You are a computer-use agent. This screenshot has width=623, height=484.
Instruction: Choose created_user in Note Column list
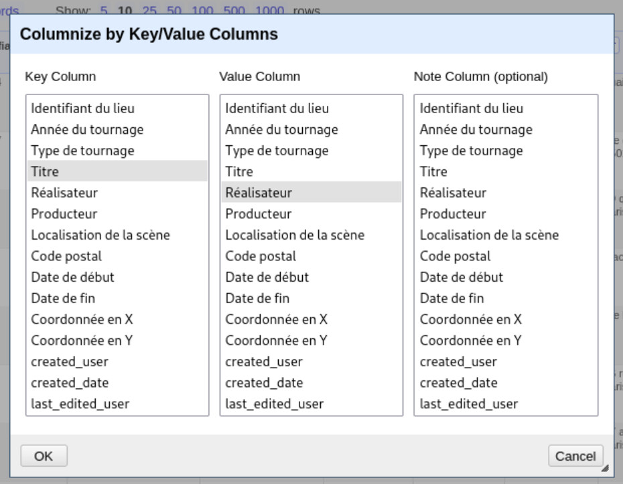coord(458,361)
